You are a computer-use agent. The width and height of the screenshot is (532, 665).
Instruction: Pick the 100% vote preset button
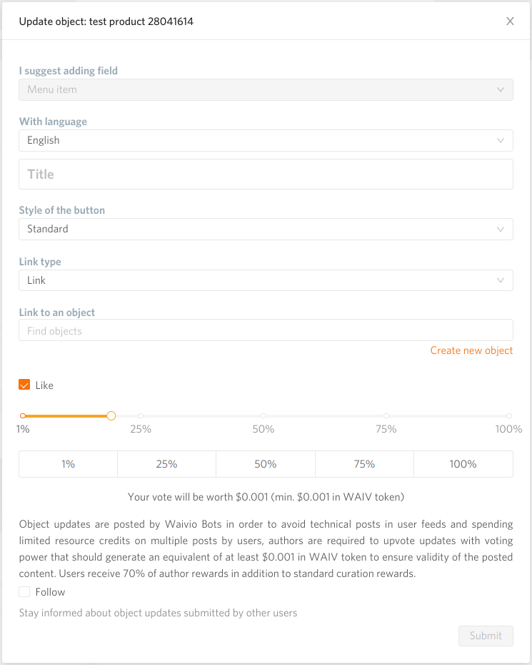coord(463,464)
